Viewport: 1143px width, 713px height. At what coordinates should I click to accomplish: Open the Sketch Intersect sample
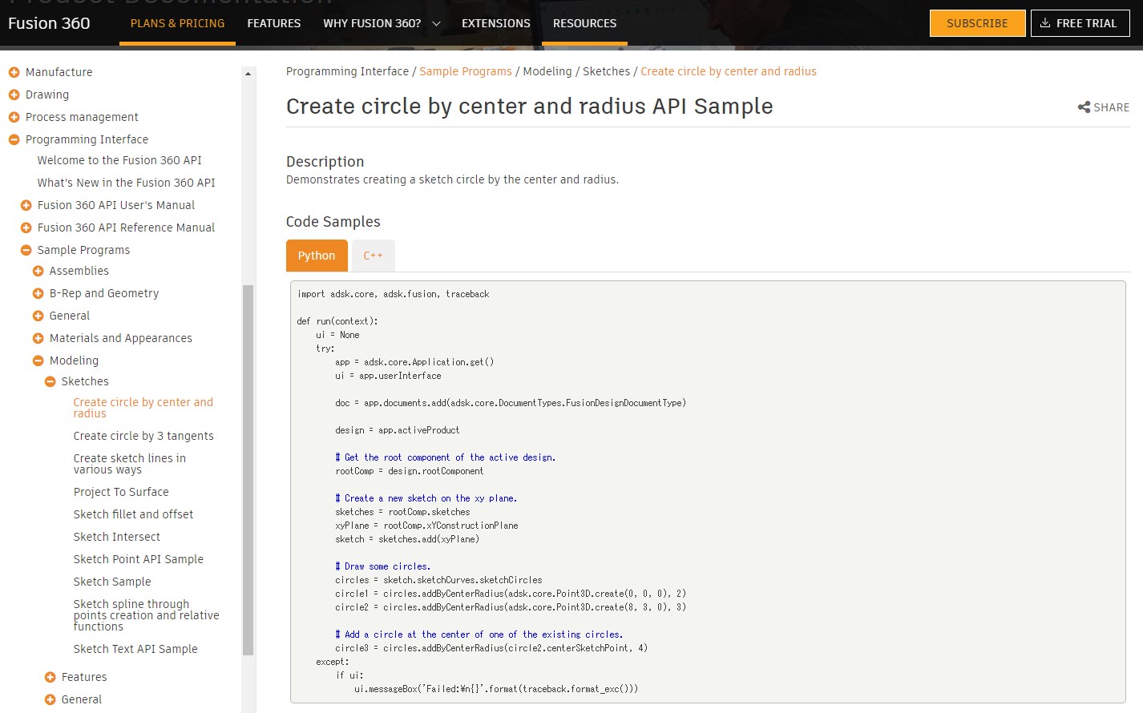(x=116, y=537)
